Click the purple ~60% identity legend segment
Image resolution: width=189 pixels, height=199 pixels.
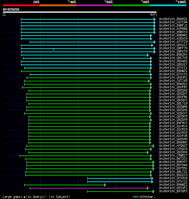pyautogui.click(x=94, y=5)
